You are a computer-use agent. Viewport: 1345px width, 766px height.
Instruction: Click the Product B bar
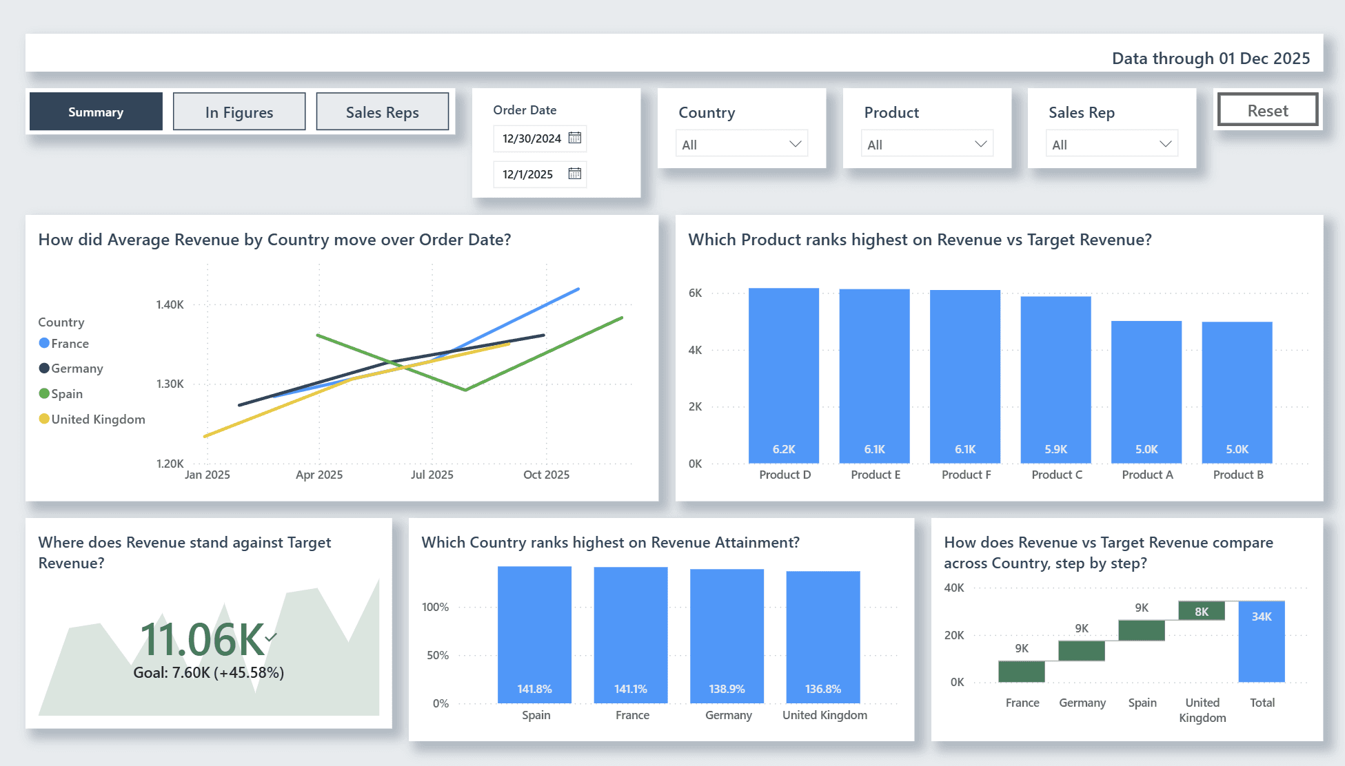[x=1237, y=393]
